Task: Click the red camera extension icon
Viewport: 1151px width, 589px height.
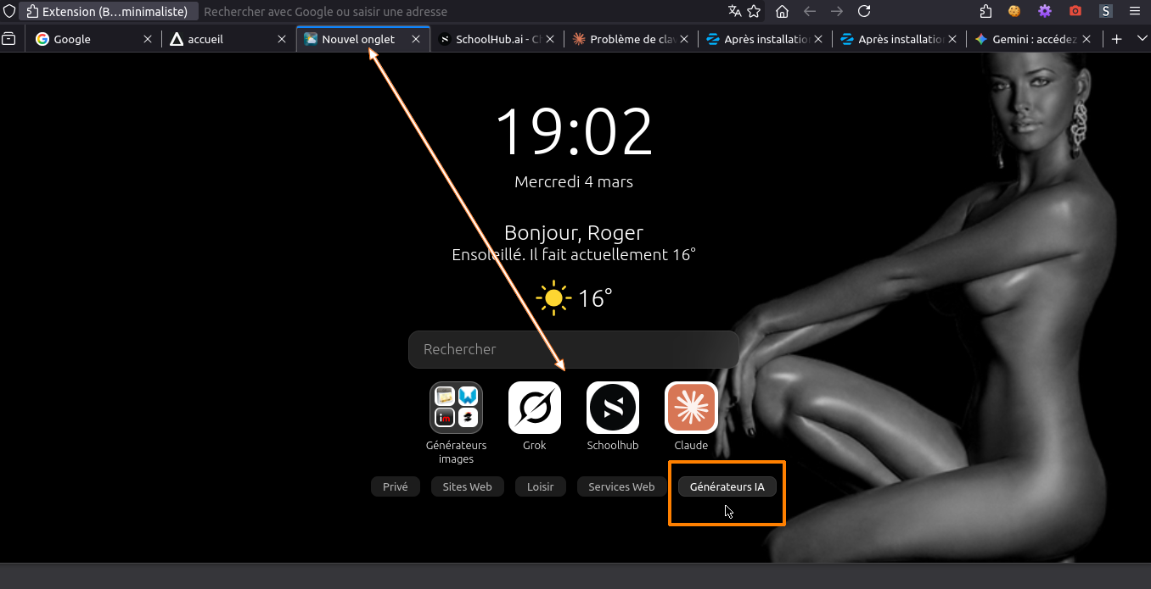Action: [x=1075, y=11]
